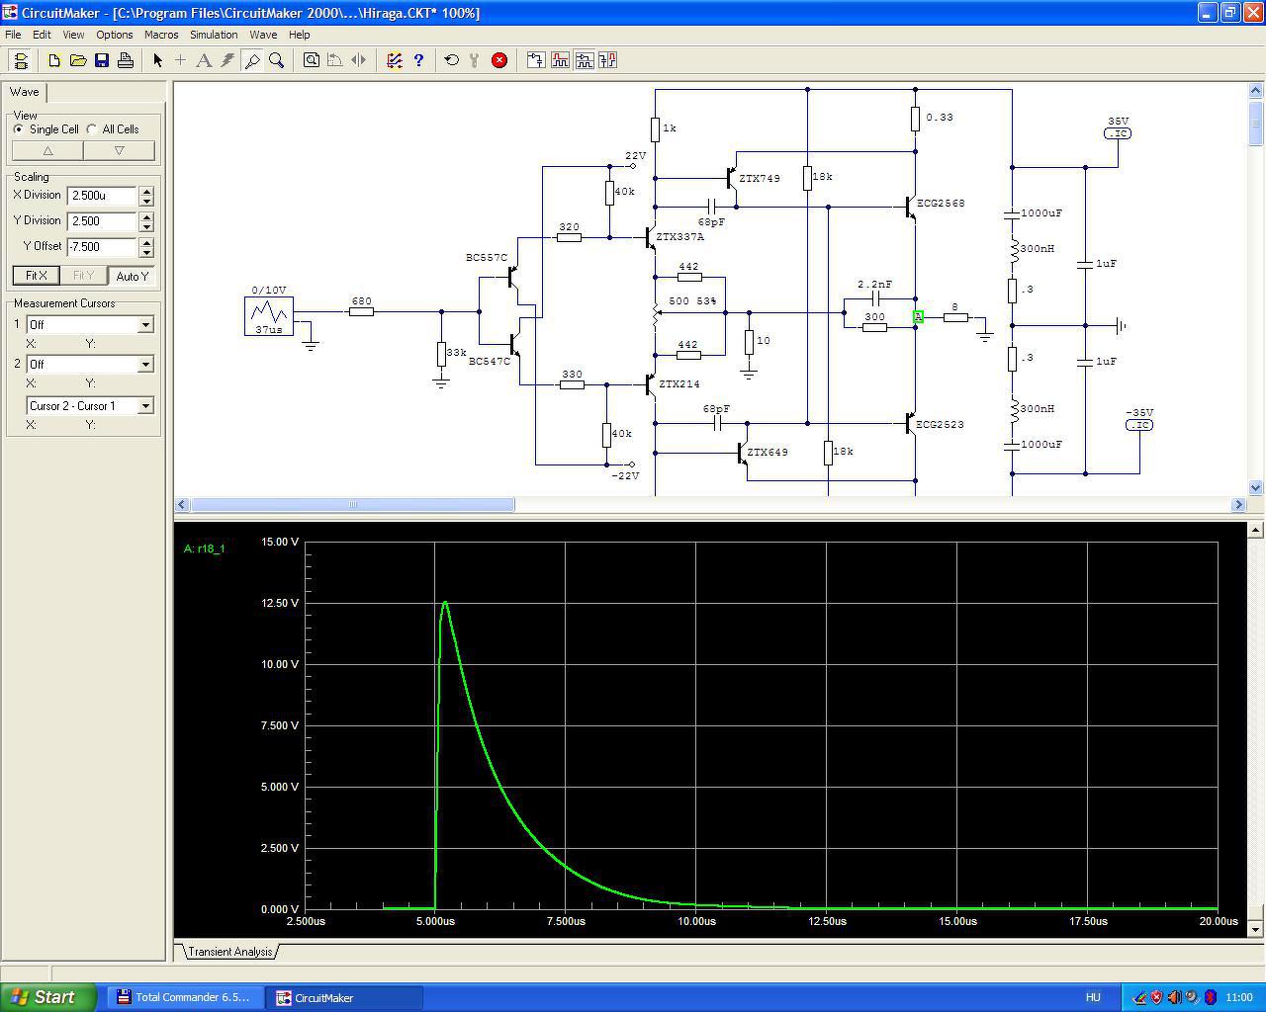
Task: Click the schematic horizontal scrollbar thumb
Action: [x=352, y=505]
